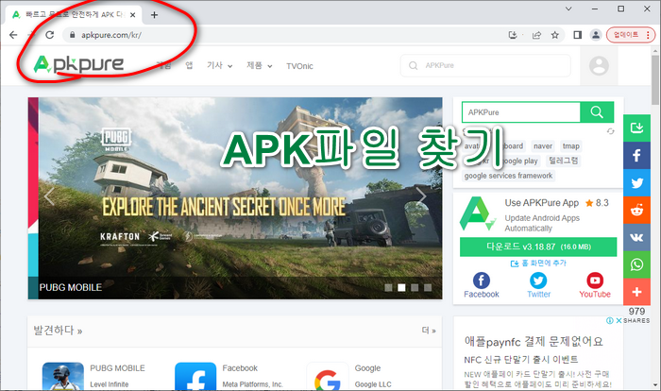Click the green search magnifier button
661x391 pixels.
coord(597,112)
